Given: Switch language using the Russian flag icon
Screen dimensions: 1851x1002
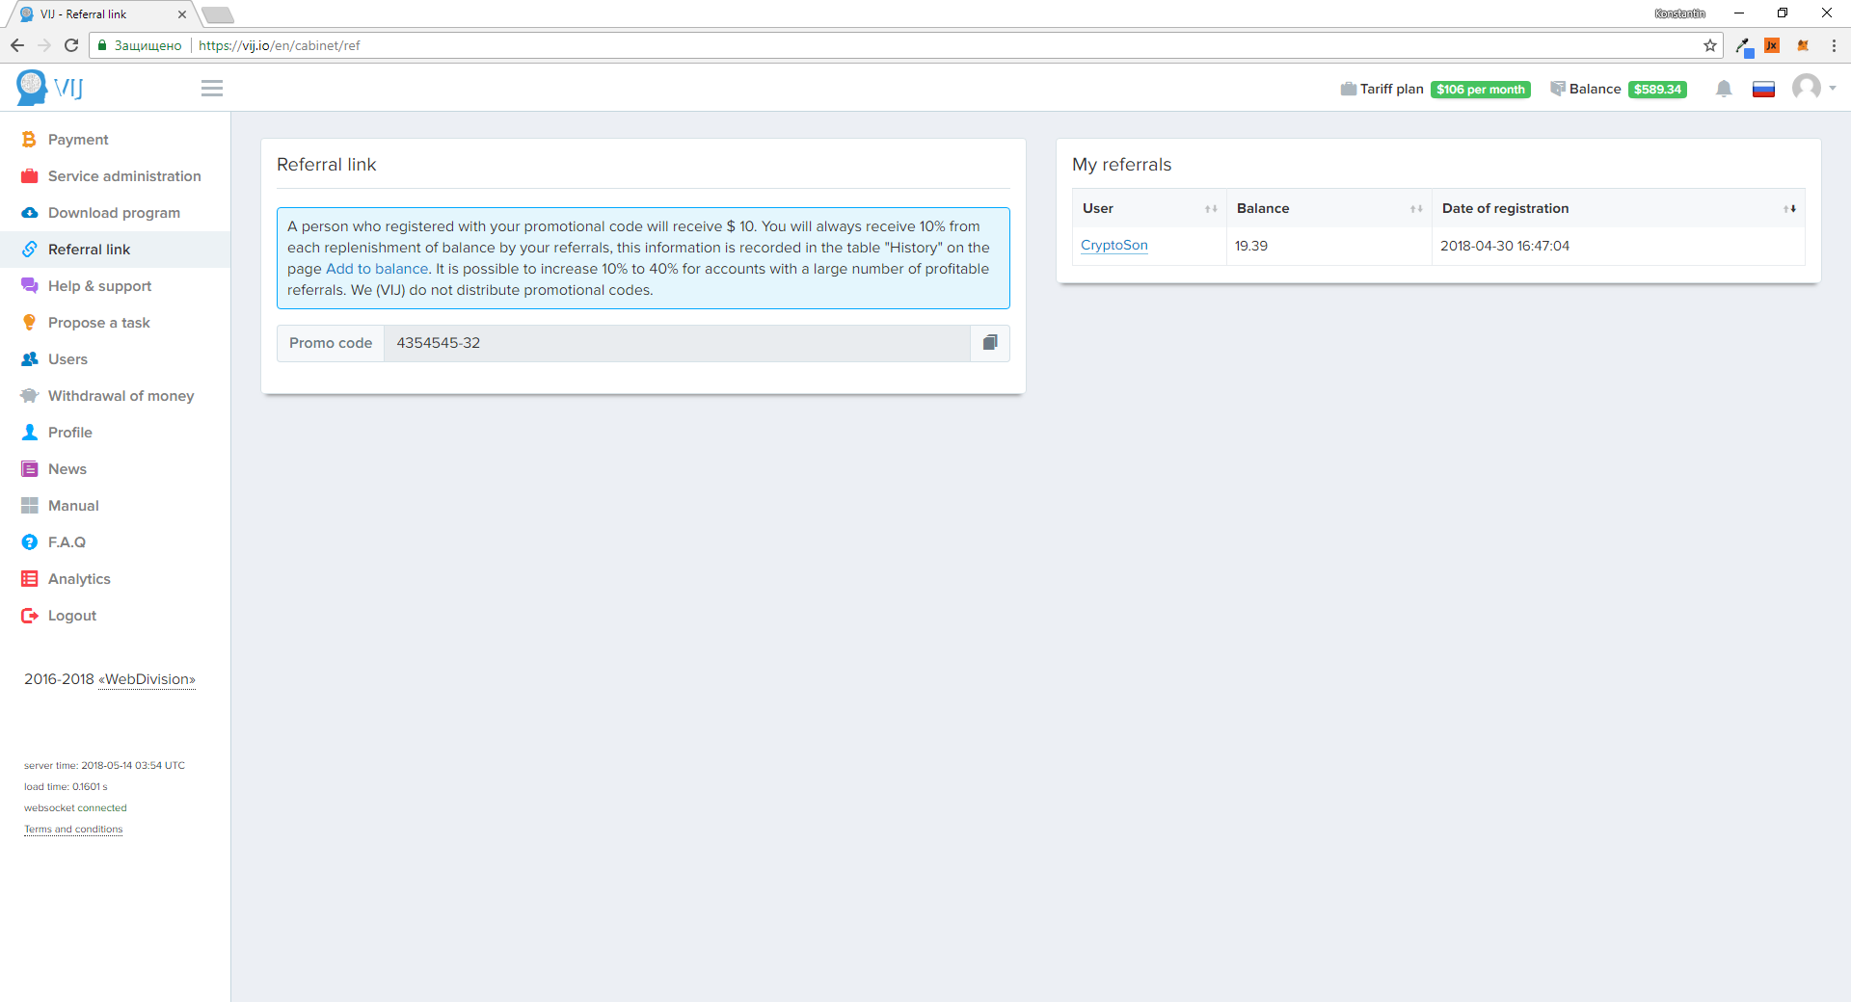Looking at the screenshot, I should [x=1763, y=90].
